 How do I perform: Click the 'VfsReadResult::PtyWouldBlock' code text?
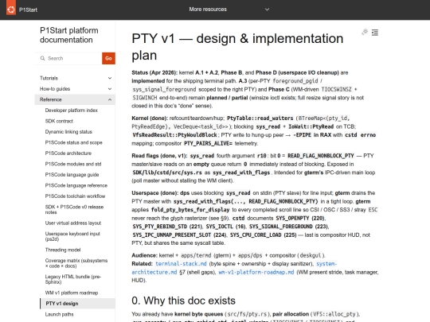(x=174, y=134)
